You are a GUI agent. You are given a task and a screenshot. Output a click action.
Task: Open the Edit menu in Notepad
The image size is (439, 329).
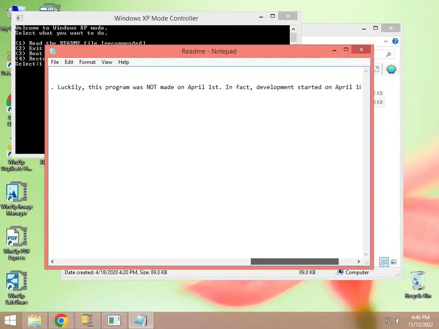click(x=69, y=62)
